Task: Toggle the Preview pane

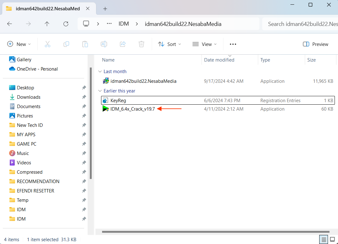Action: coord(315,44)
